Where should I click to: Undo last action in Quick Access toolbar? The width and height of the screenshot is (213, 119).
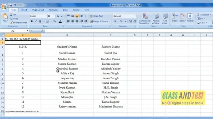click(x=15, y=5)
